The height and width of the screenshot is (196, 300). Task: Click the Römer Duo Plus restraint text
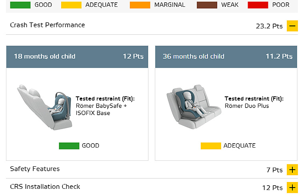coord(247,106)
